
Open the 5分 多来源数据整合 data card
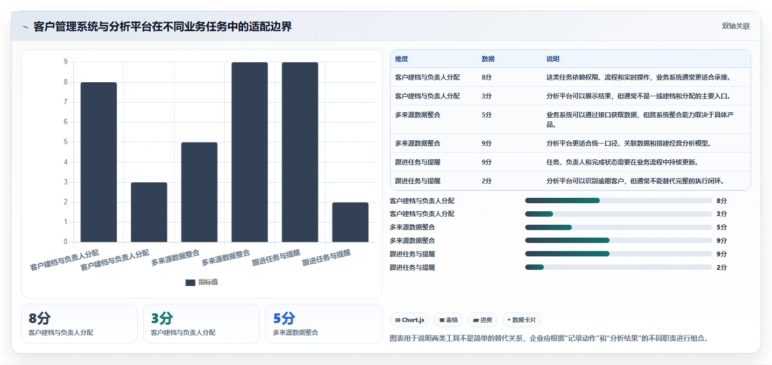tap(323, 324)
